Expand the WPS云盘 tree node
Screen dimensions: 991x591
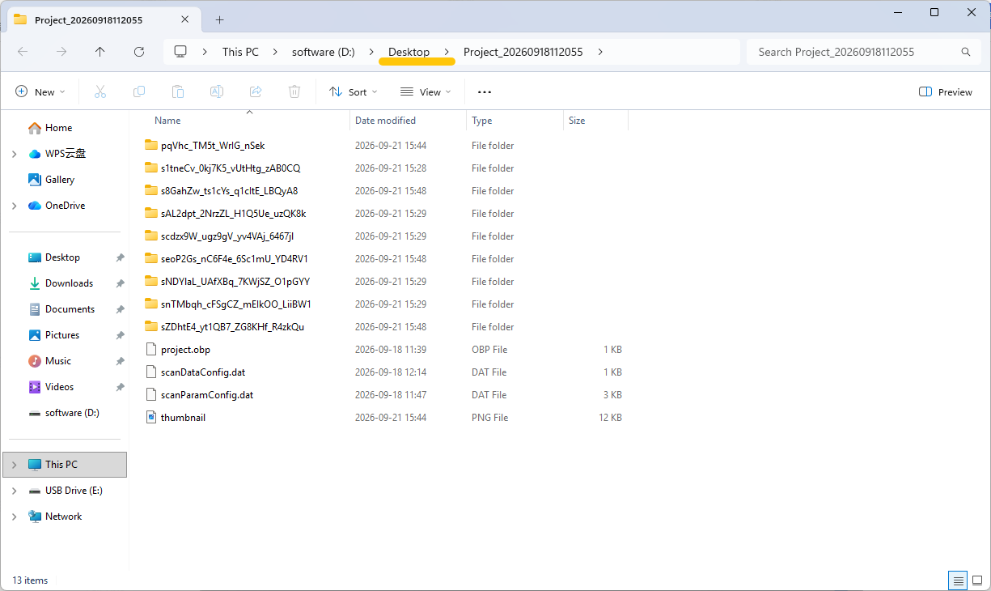pos(15,154)
